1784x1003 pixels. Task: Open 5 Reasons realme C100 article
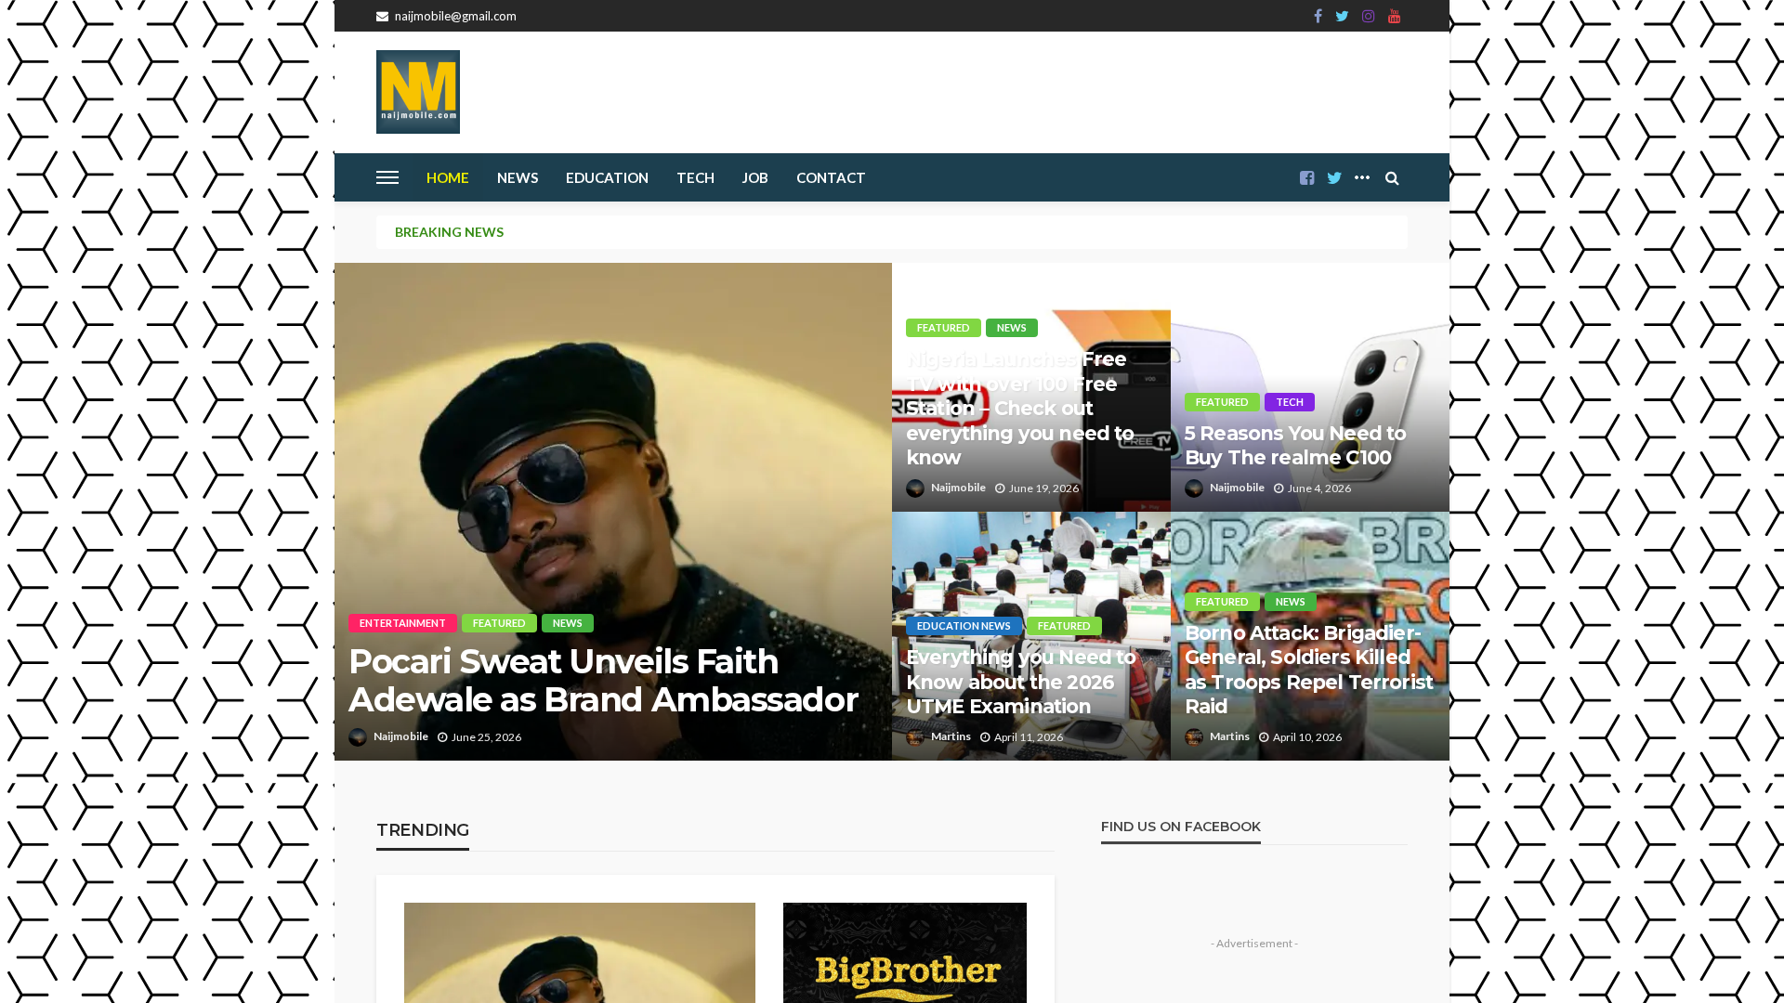(1295, 446)
